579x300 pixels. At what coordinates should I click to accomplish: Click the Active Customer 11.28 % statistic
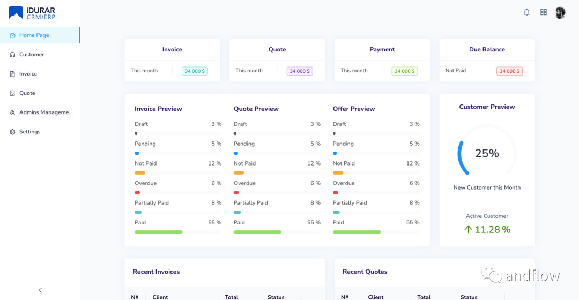tap(487, 230)
